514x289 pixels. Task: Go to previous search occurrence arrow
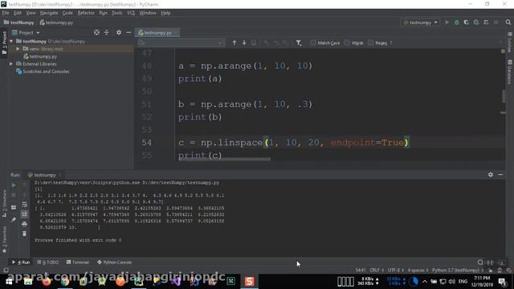[x=234, y=43]
